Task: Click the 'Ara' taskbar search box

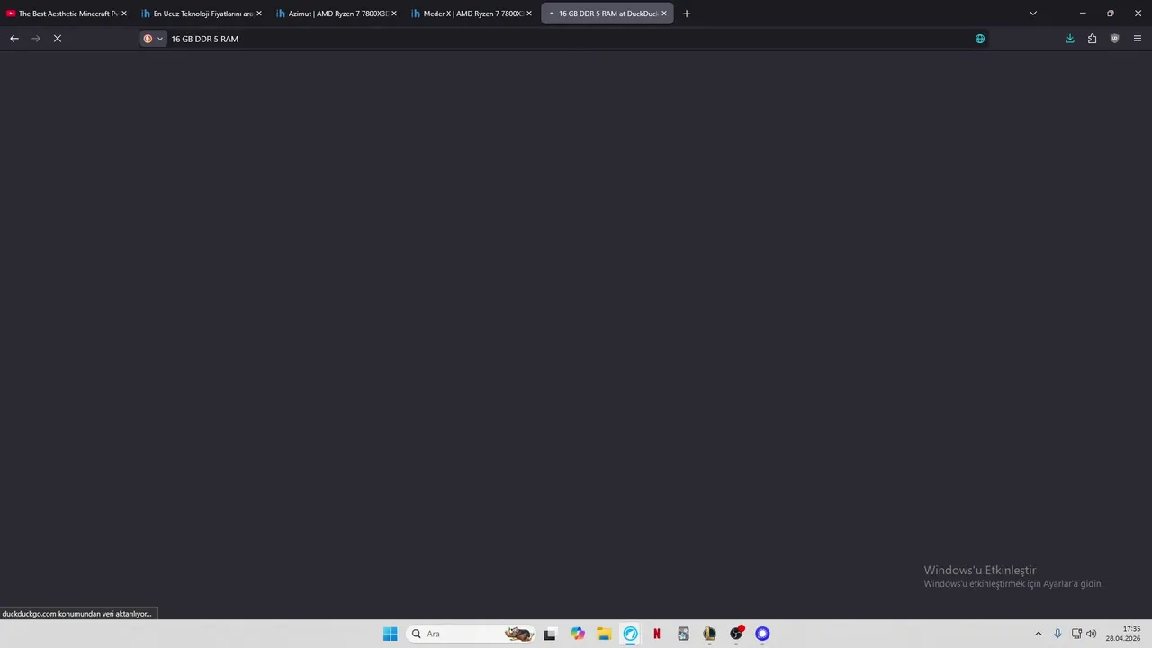Action: [471, 634]
